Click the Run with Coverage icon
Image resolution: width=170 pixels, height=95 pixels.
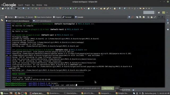(76, 8)
